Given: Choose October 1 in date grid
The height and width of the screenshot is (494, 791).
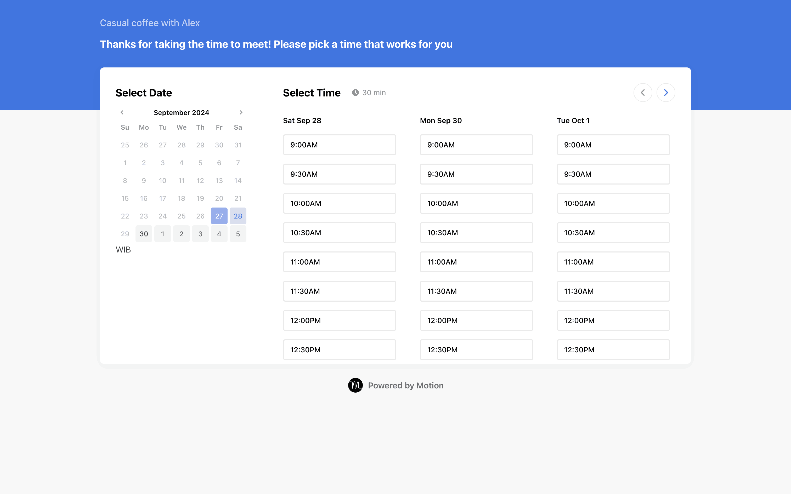Looking at the screenshot, I should (x=162, y=234).
